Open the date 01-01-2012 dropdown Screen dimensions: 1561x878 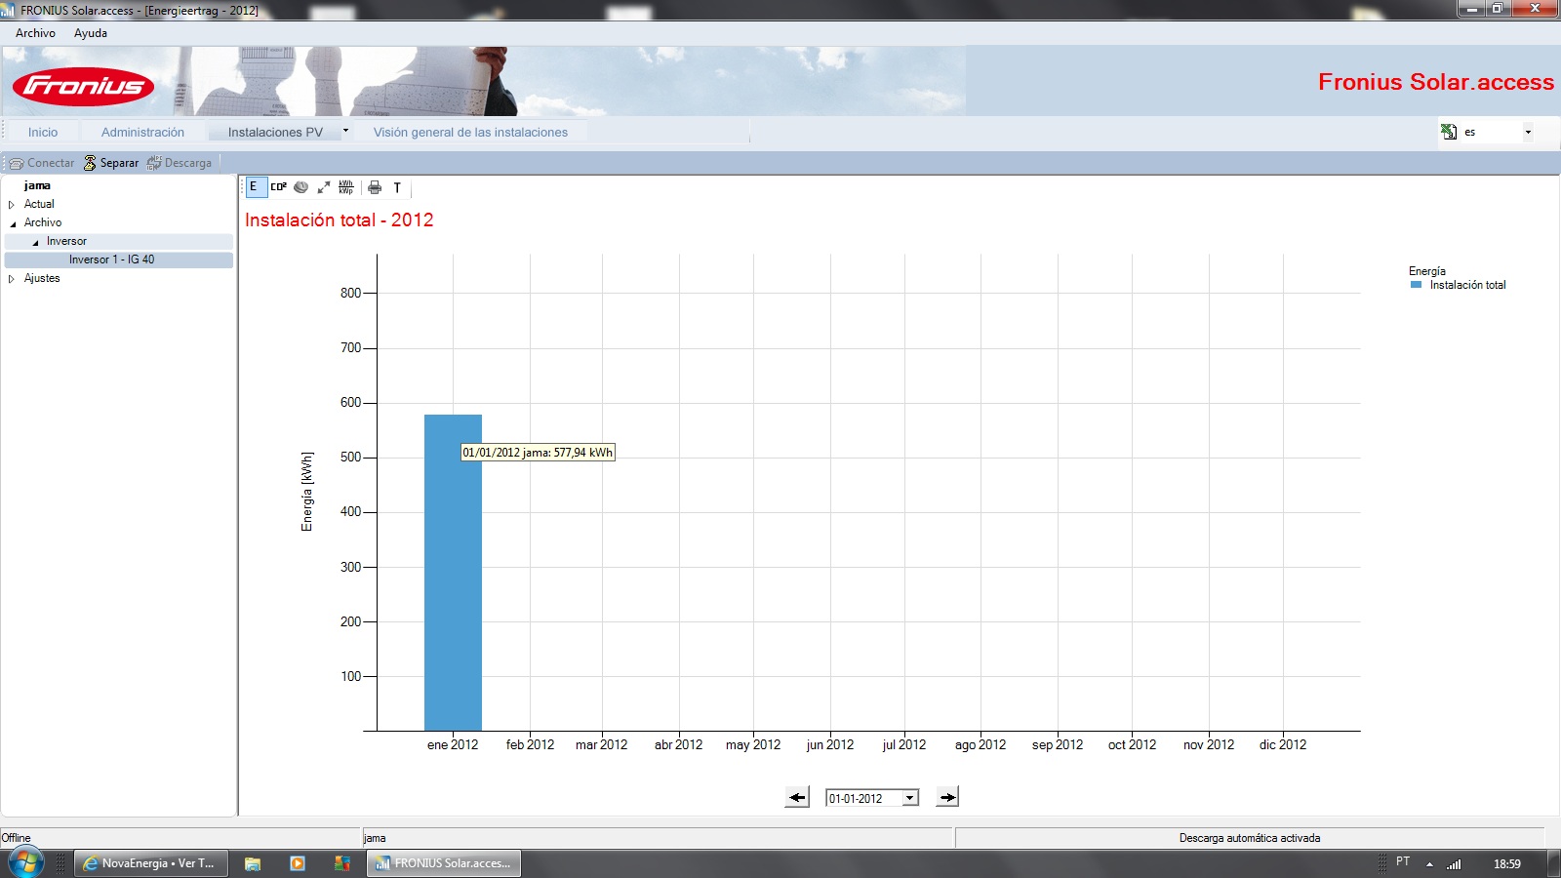pyautogui.click(x=909, y=798)
